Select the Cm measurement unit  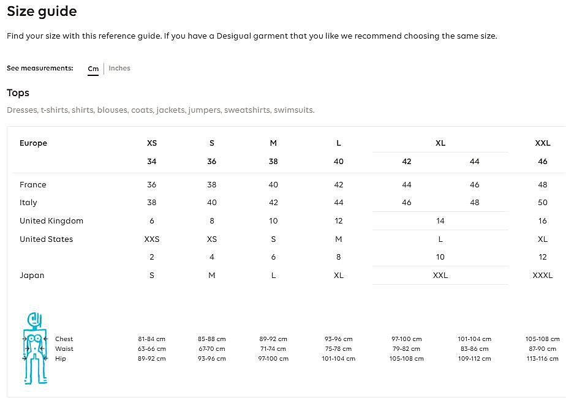point(93,69)
